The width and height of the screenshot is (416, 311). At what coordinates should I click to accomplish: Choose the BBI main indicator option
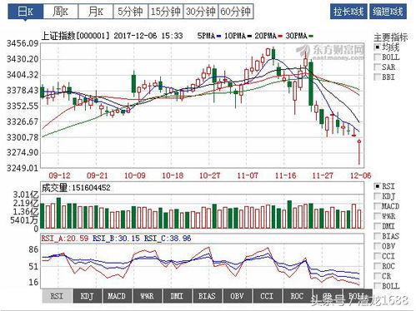pyautogui.click(x=384, y=77)
